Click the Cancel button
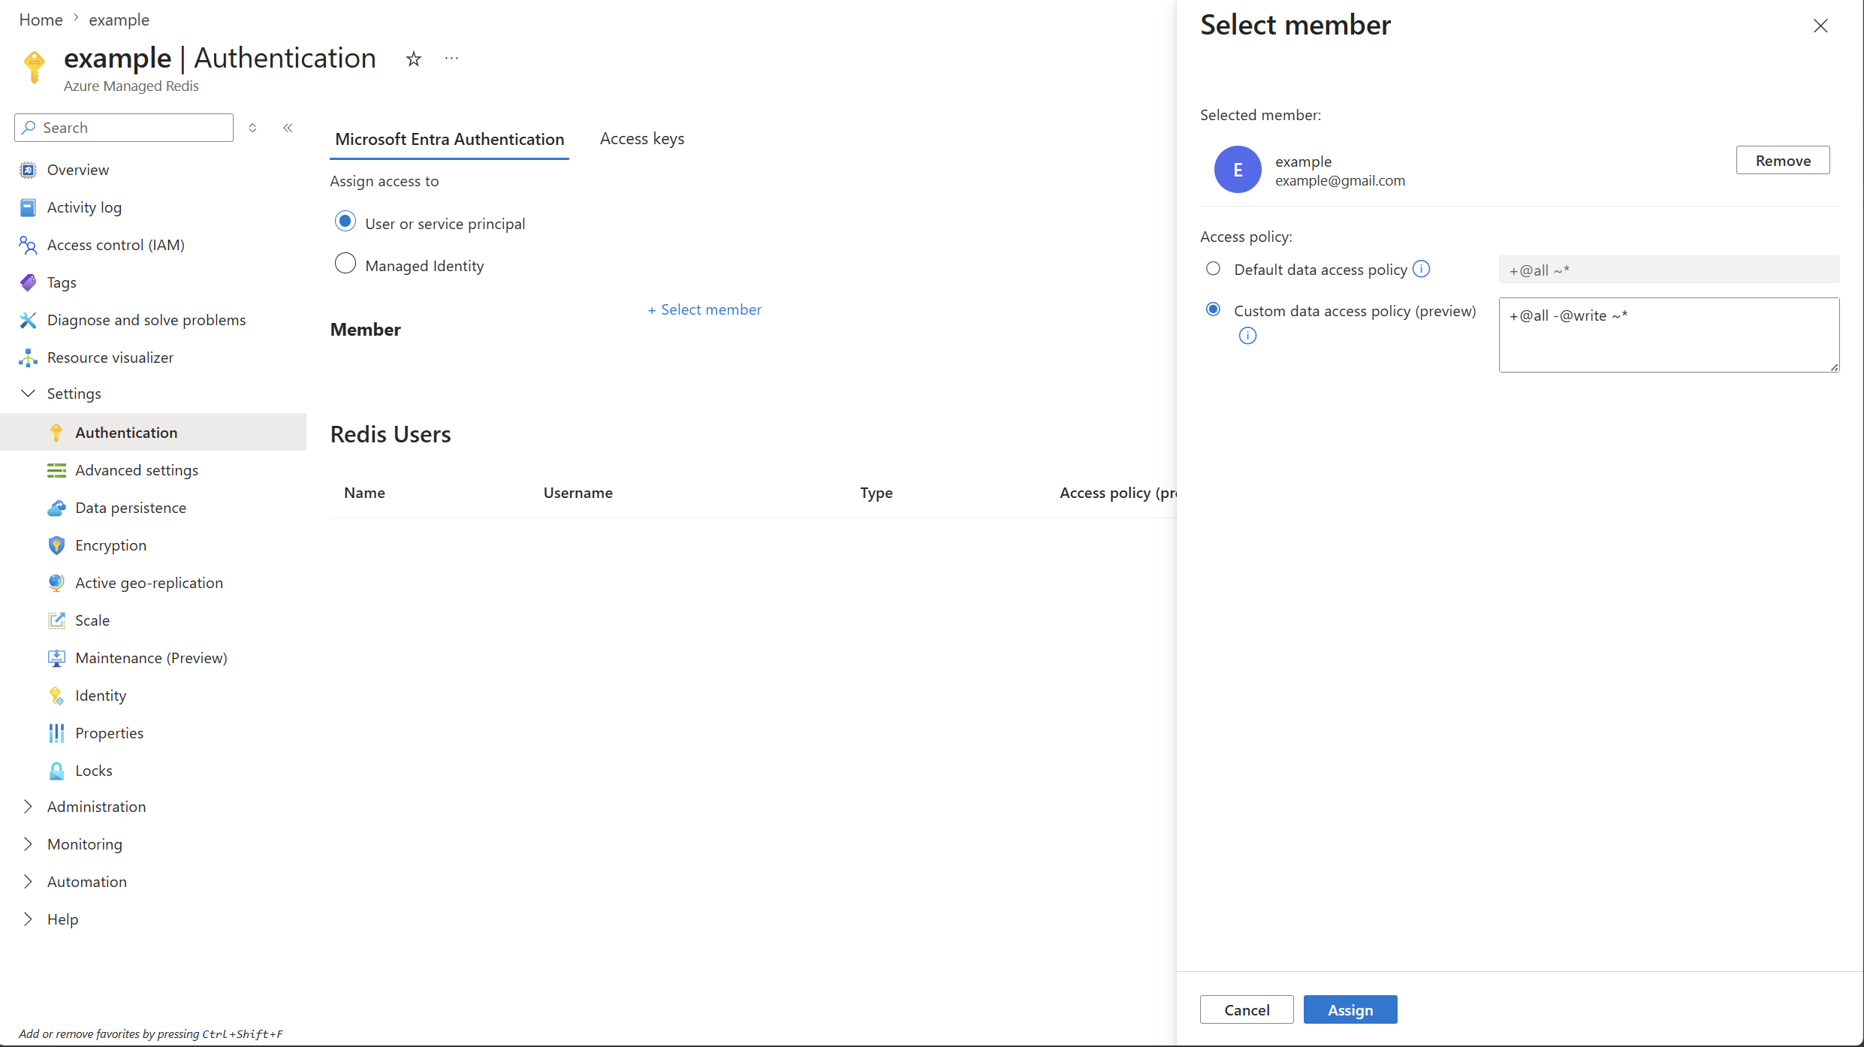 pyautogui.click(x=1247, y=1010)
